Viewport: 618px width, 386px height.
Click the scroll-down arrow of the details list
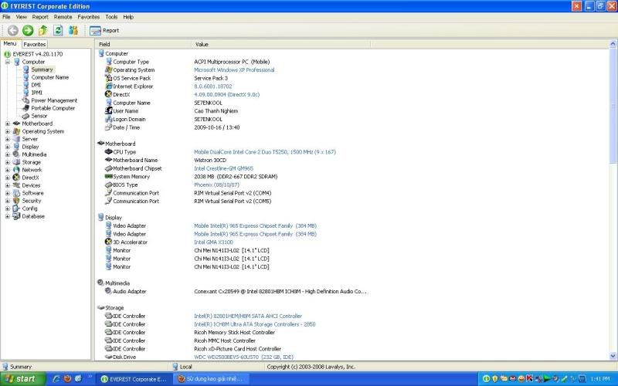(613, 356)
